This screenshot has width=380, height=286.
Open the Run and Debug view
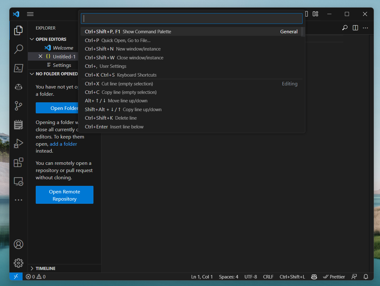[18, 143]
